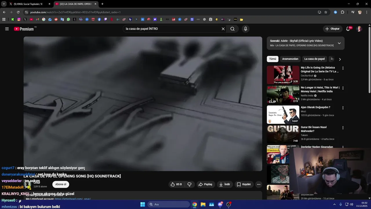This screenshot has height=209, width=371.
Task: Open No Longer A Heist thumbnail
Action: click(x=283, y=95)
